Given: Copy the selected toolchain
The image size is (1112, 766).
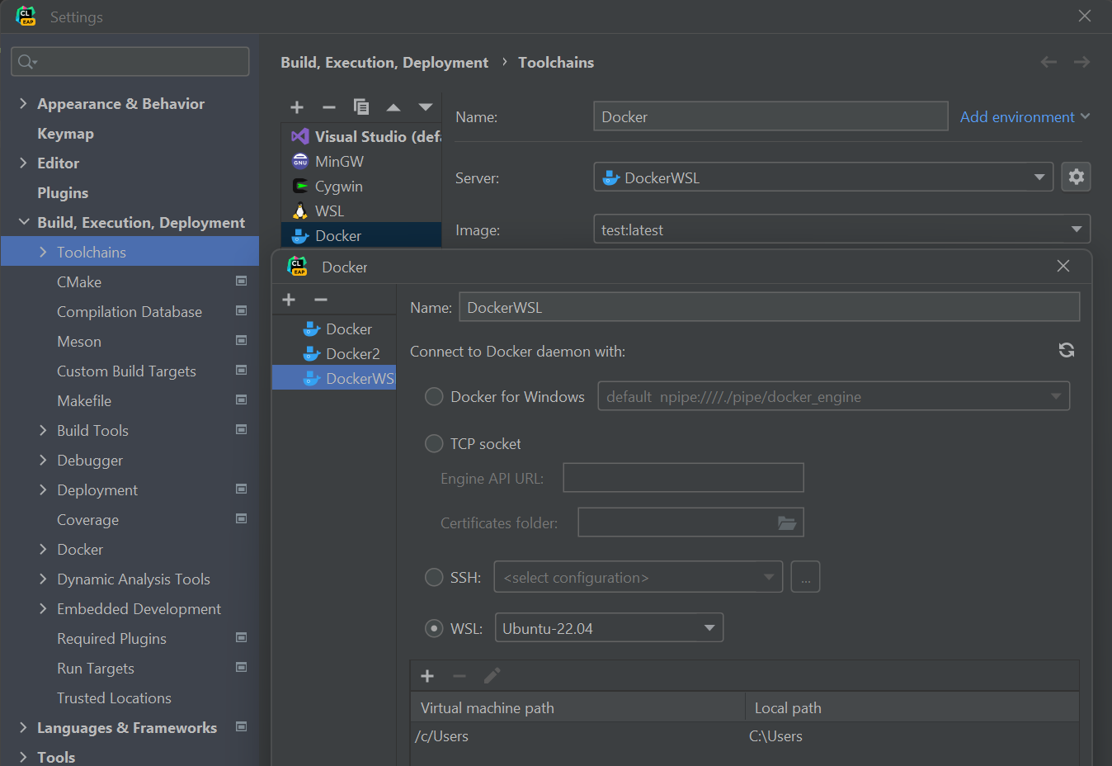Looking at the screenshot, I should pos(360,106).
